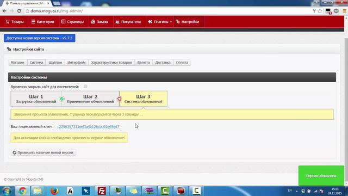Click Шаг 1 Загрузка обновлений step

click(36, 99)
